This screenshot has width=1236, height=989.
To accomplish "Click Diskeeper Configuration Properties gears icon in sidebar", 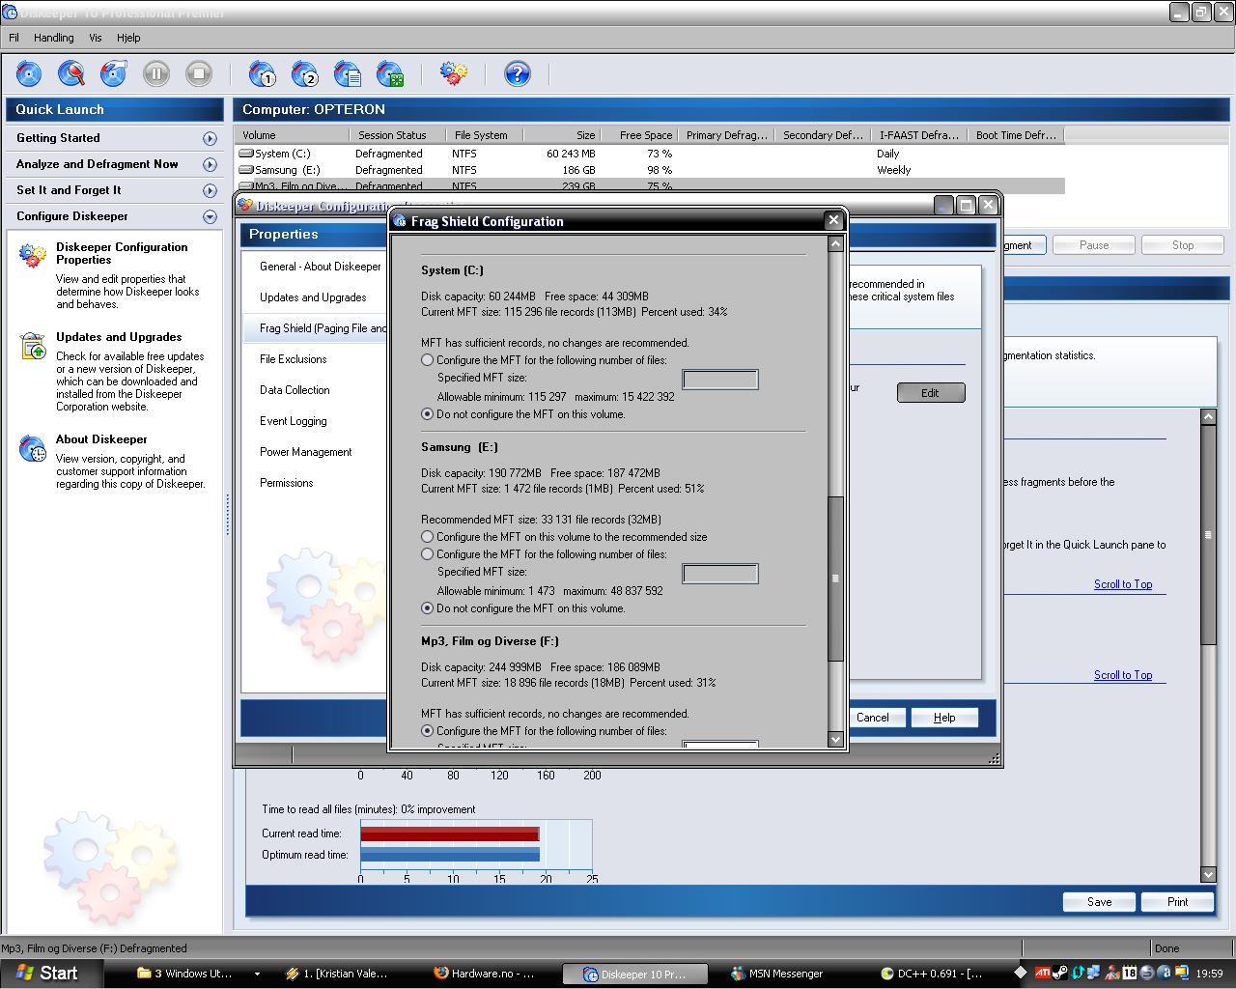I will tap(33, 255).
